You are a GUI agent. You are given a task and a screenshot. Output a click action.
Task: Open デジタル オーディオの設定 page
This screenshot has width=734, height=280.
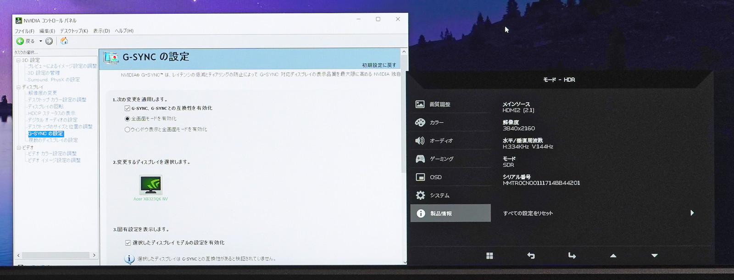(53, 120)
